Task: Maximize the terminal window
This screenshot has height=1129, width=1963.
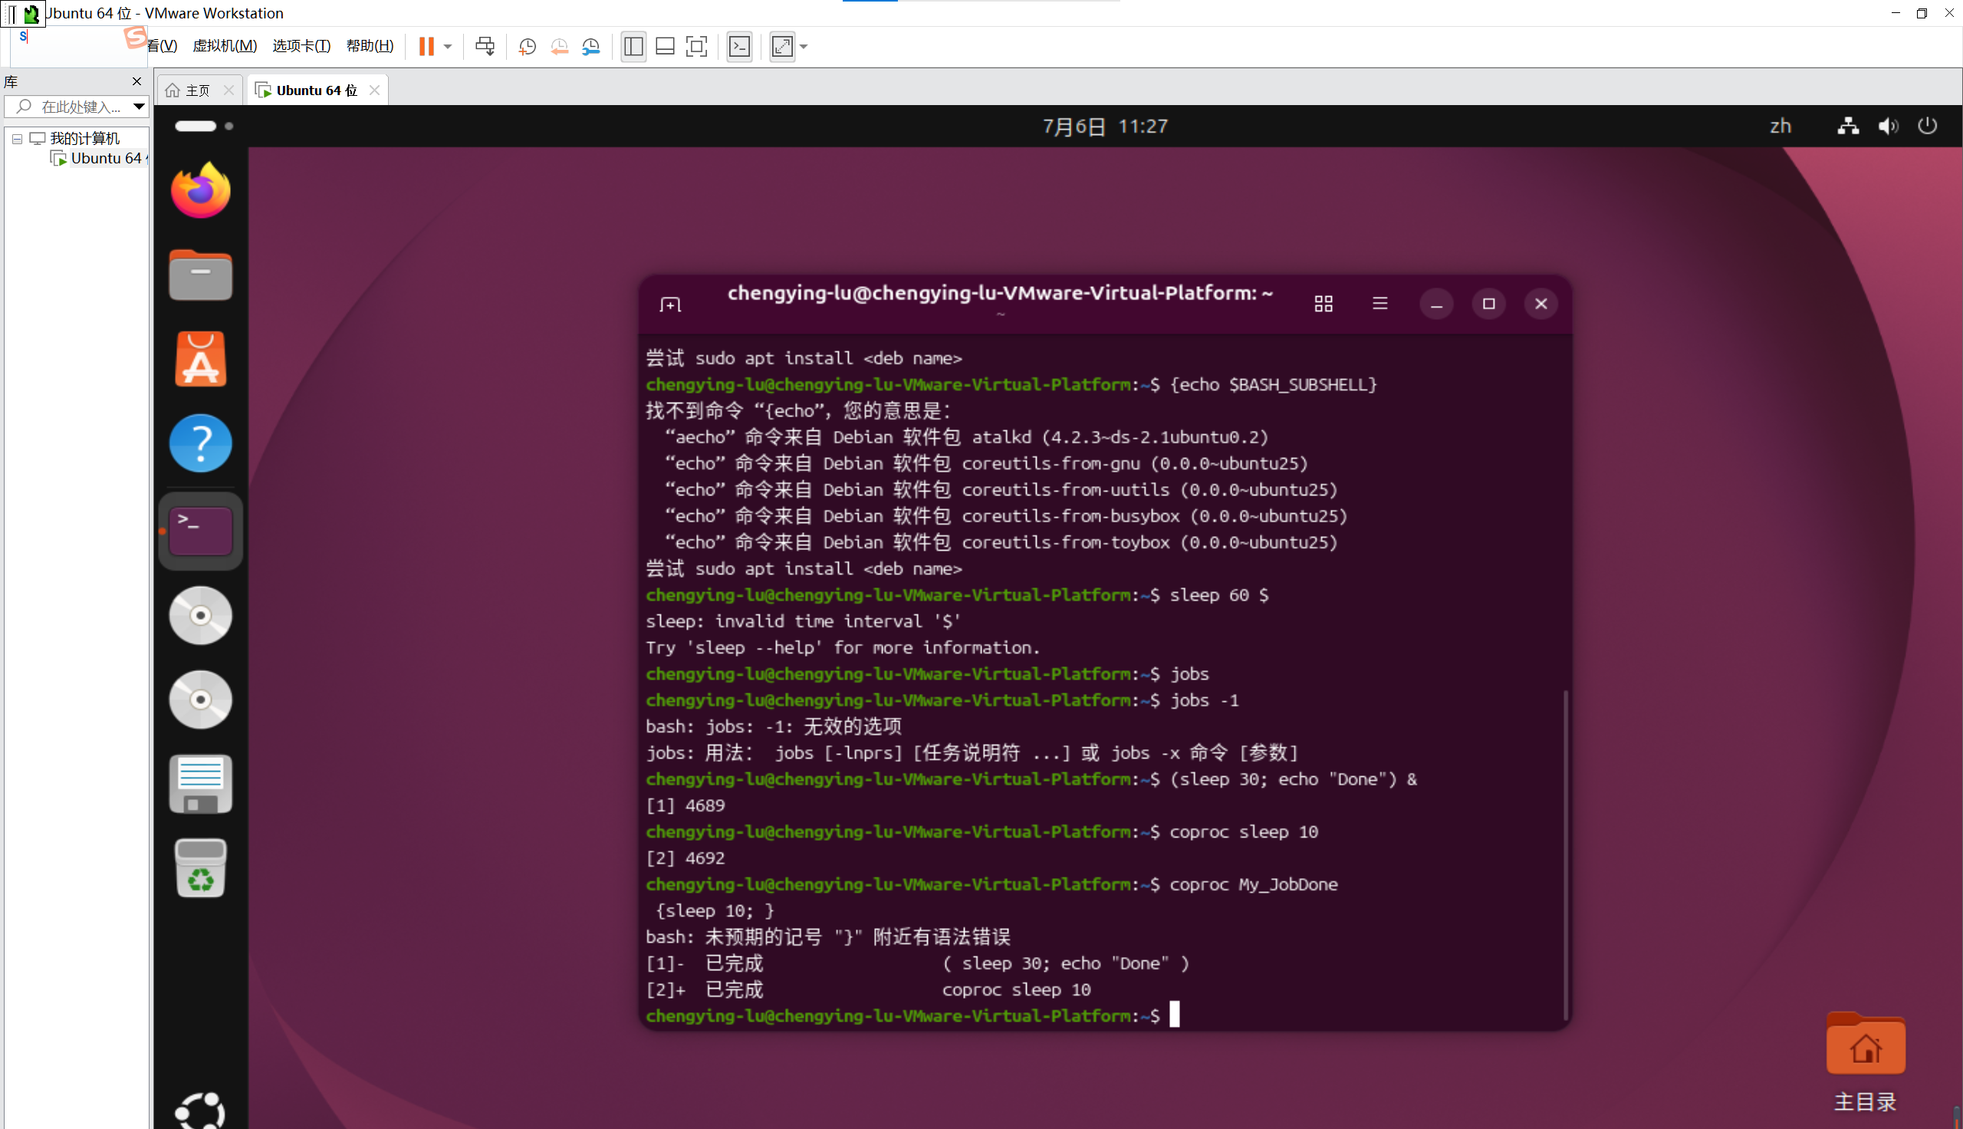Action: coord(1488,304)
